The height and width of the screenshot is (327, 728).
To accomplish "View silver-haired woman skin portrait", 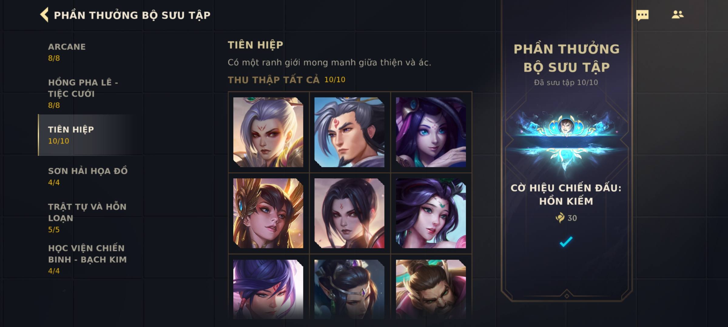I will pyautogui.click(x=268, y=132).
